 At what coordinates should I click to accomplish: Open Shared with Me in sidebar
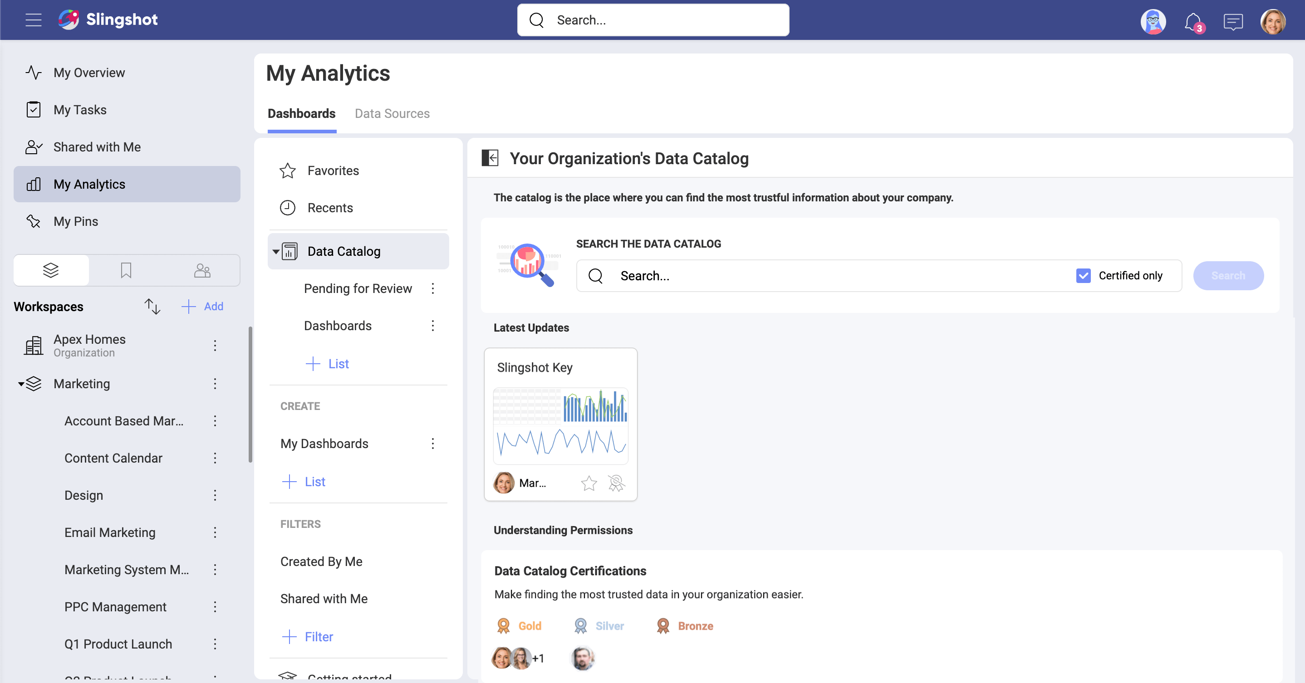[127, 147]
